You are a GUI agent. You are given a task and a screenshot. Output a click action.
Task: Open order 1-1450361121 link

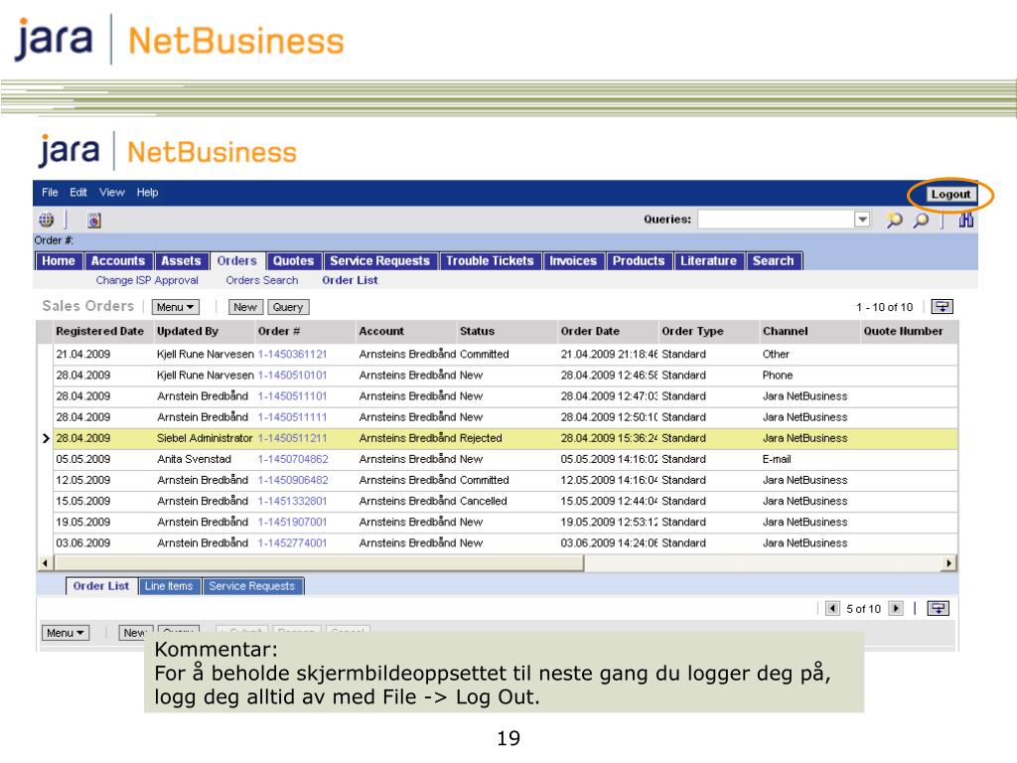pos(293,355)
